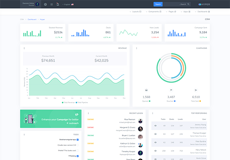Click the Campaign Sent 9,184 value
This screenshot has height=160, width=230.
[x=203, y=32]
